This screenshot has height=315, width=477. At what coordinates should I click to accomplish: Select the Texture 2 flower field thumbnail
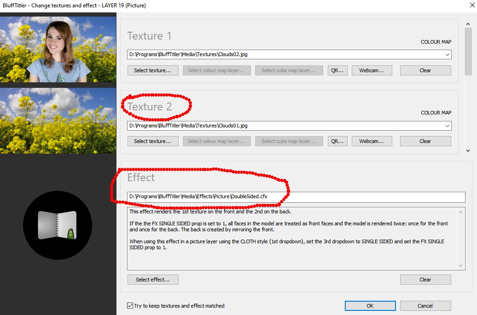point(58,120)
